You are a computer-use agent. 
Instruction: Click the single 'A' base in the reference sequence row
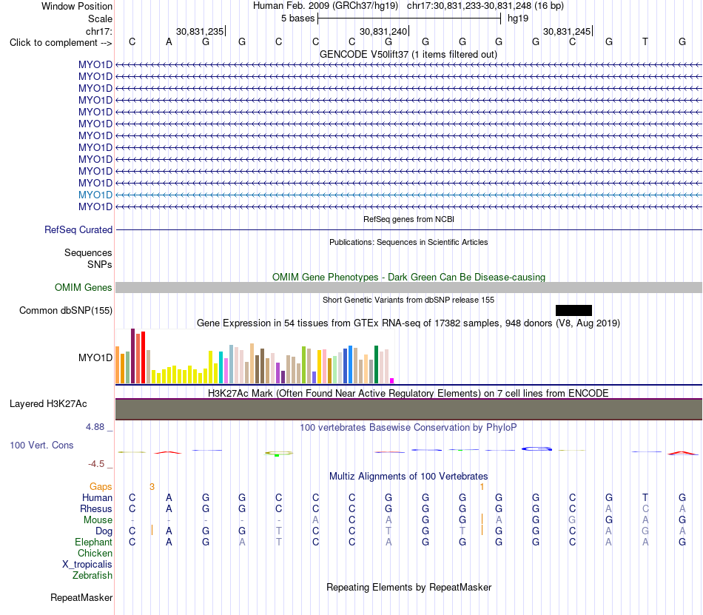point(169,42)
